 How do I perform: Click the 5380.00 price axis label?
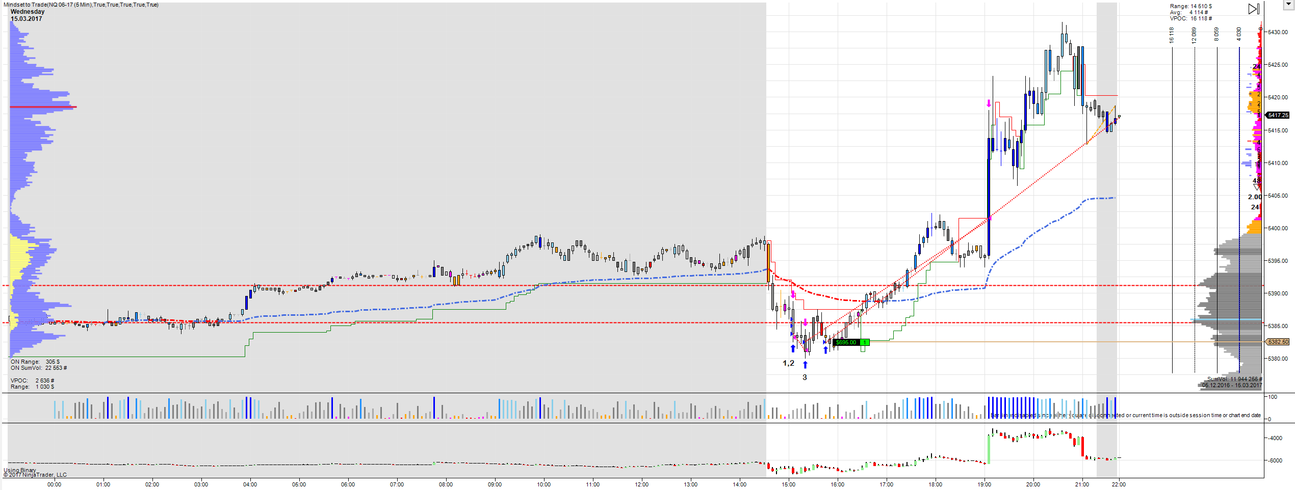click(1278, 359)
